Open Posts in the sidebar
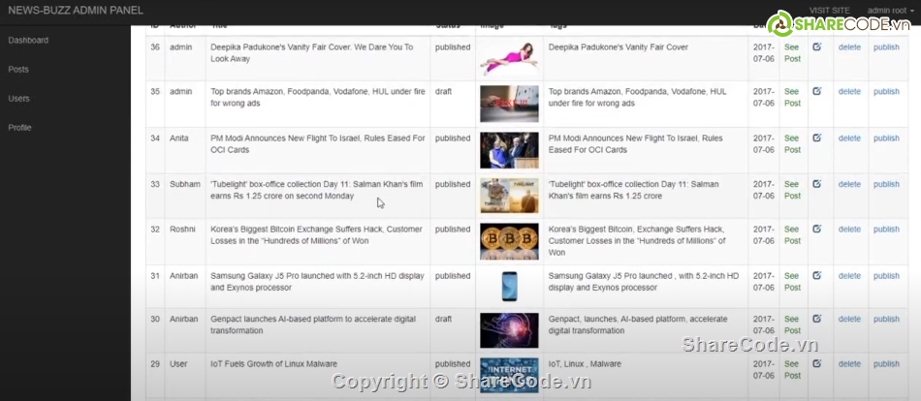 point(18,70)
